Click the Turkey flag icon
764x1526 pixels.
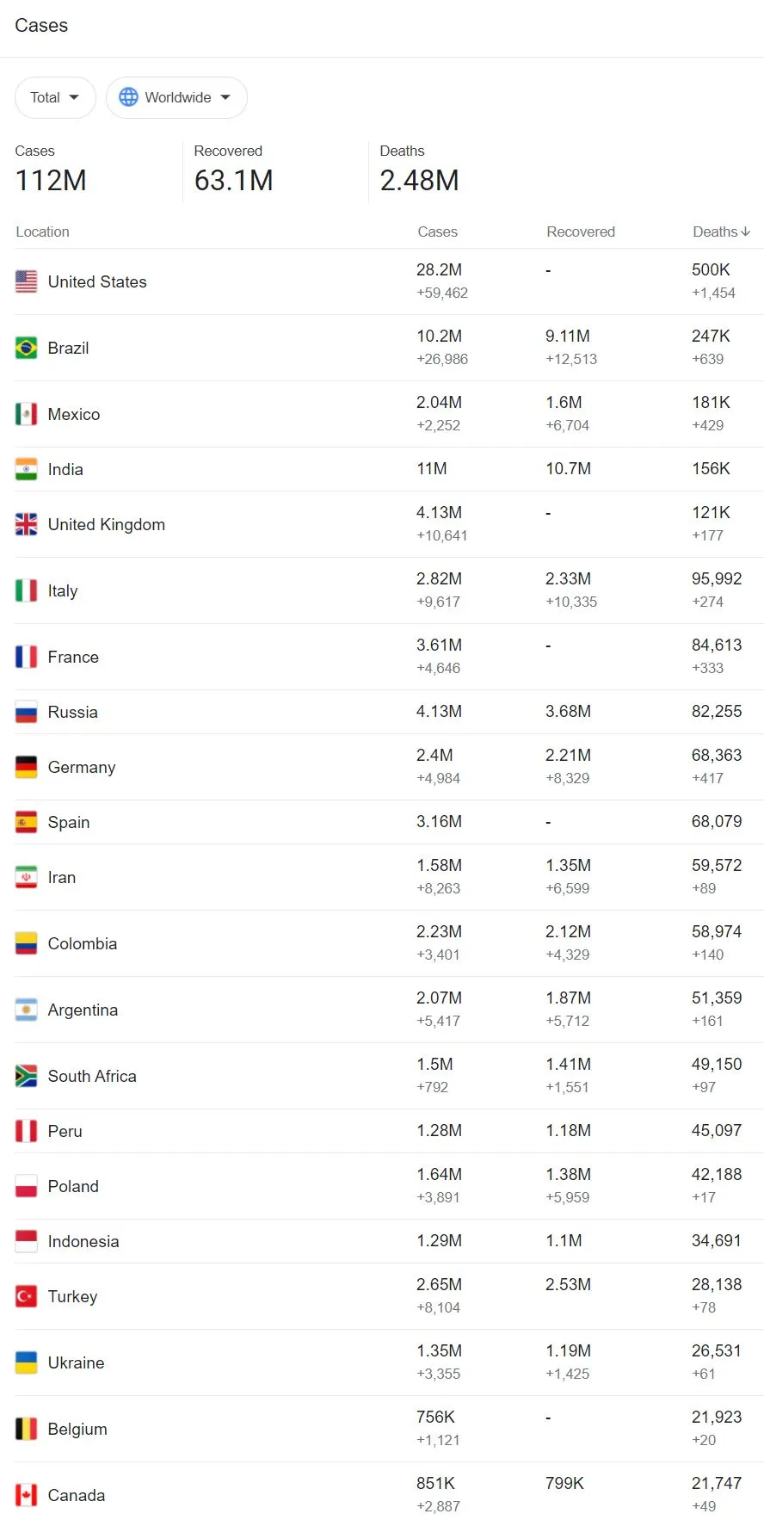[x=26, y=1296]
